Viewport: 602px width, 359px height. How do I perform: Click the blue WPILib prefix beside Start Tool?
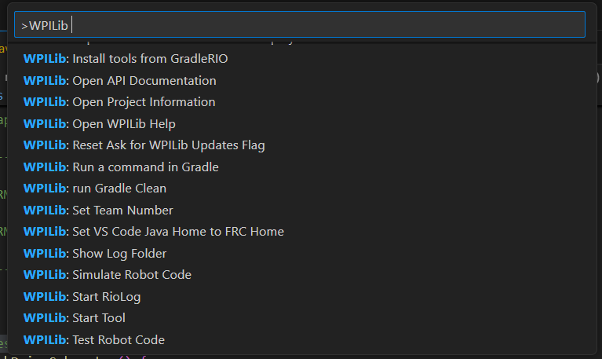point(46,318)
